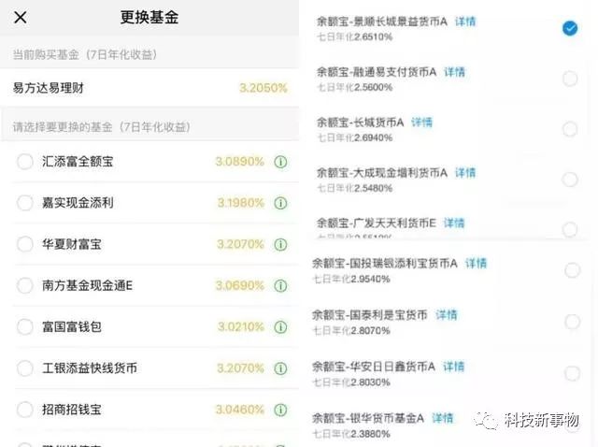598x447 pixels.
Task: Open info icon beside 招商招钱宝
Action: 280,410
